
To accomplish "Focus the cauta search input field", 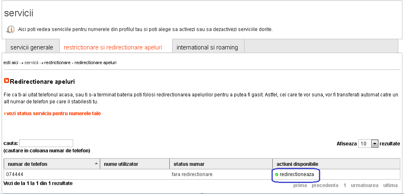I will click(46, 143).
